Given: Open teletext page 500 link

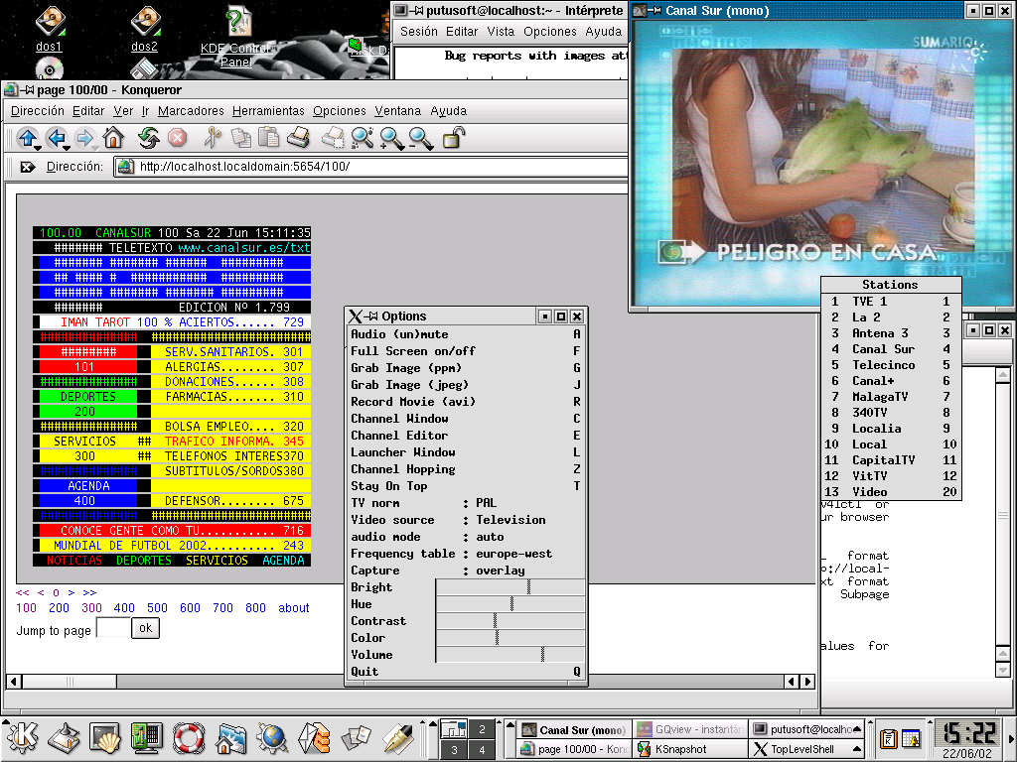Looking at the screenshot, I should tap(157, 608).
